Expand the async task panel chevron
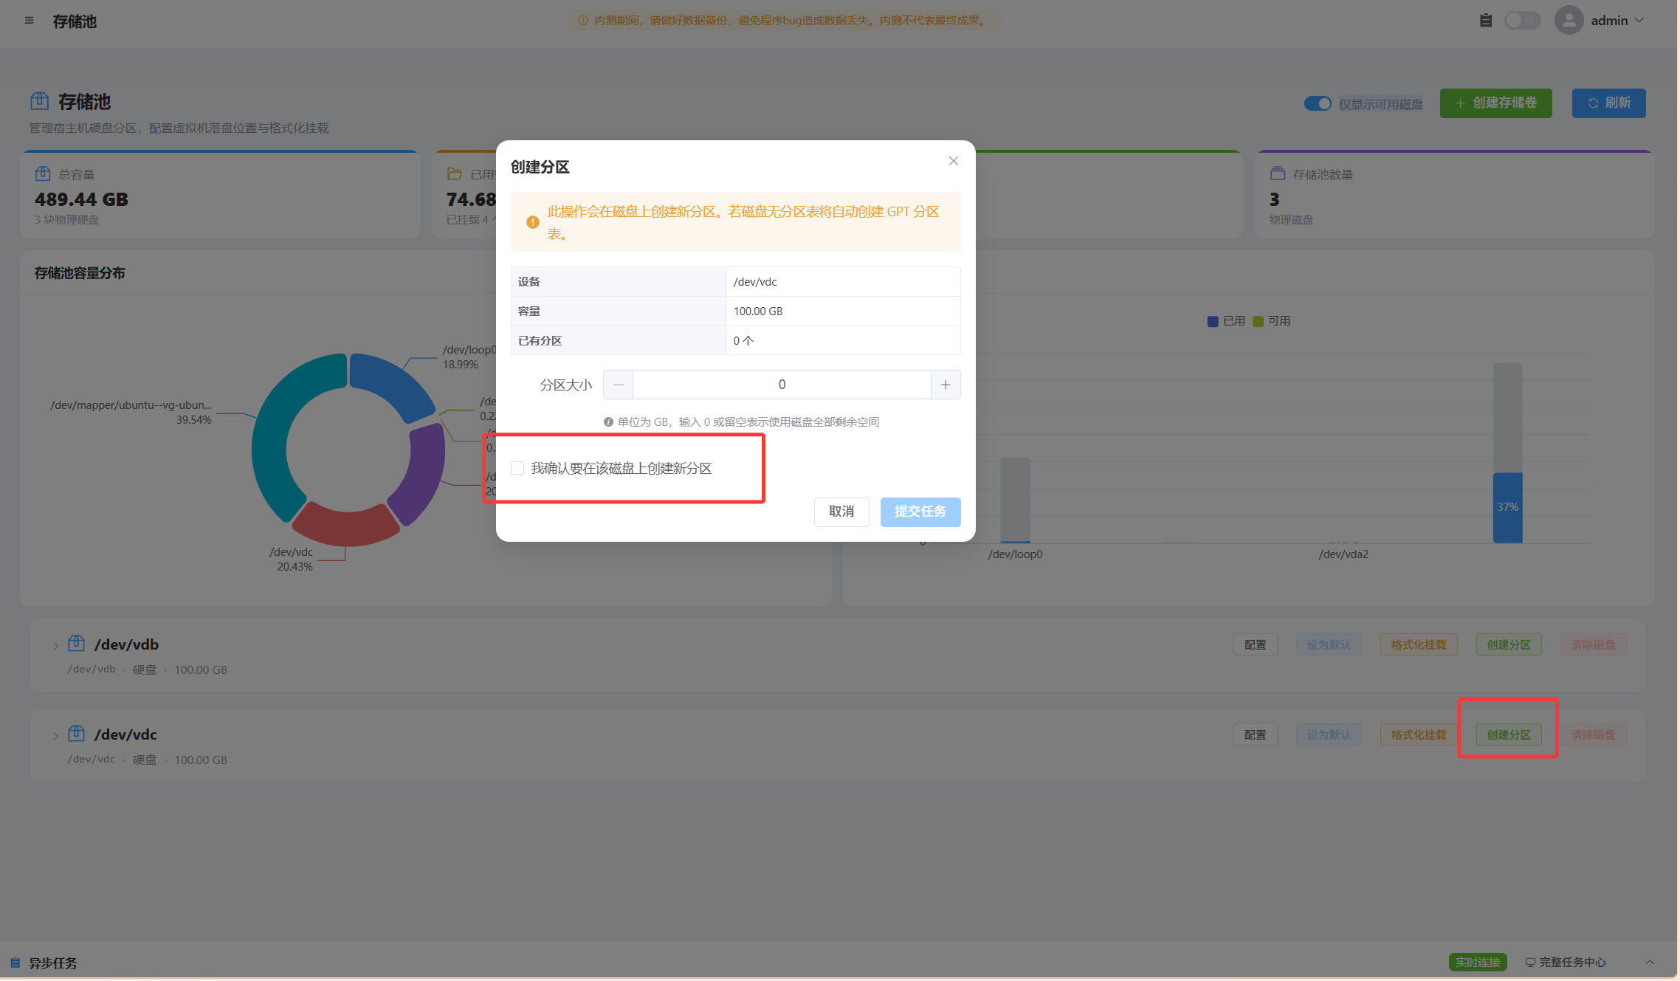The height and width of the screenshot is (981, 1680). click(x=1650, y=962)
